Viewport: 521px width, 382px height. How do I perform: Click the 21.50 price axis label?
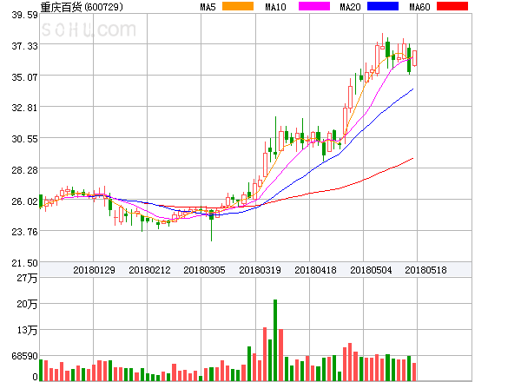(25, 263)
